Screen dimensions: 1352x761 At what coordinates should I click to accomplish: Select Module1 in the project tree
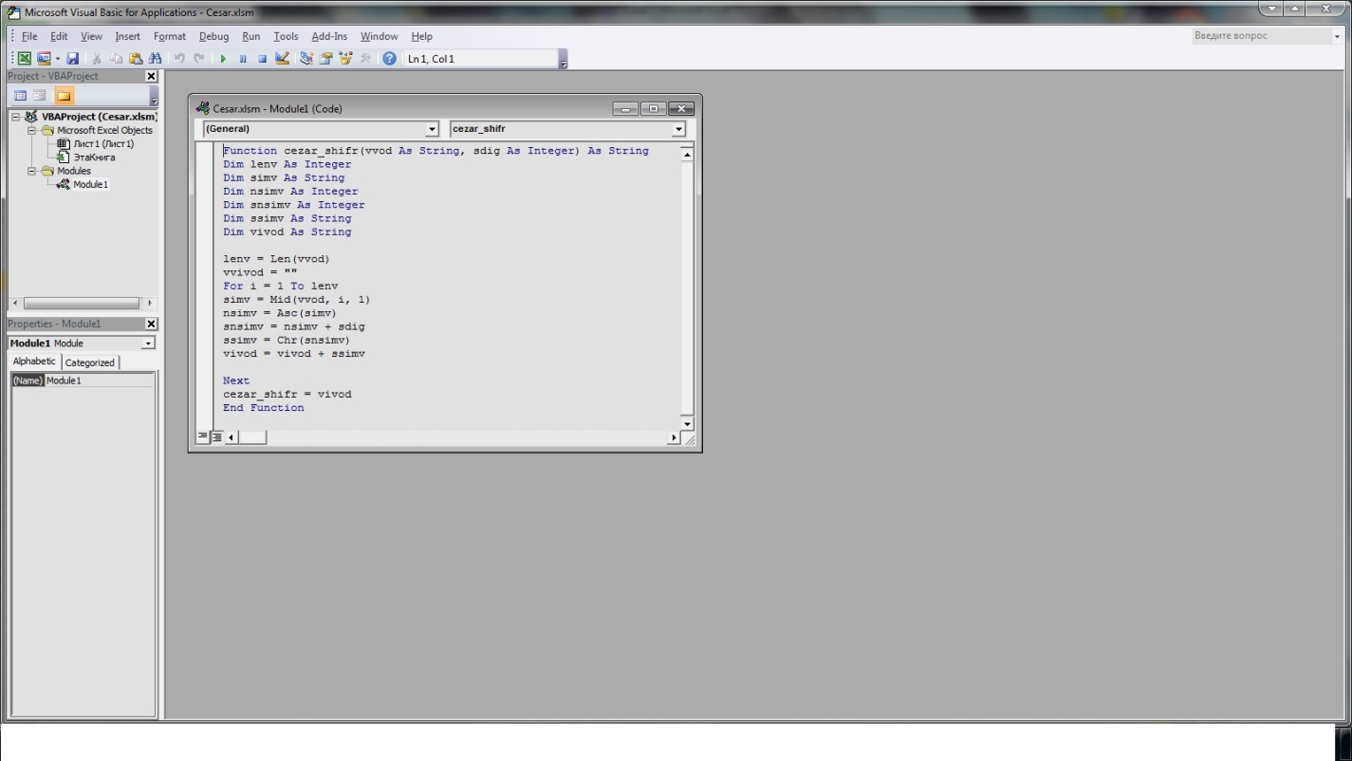[x=90, y=185]
